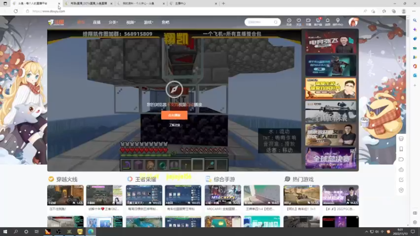Add this page to favorites star icon
Image resolution: width=420 pixels, height=236 pixels.
[373, 11]
